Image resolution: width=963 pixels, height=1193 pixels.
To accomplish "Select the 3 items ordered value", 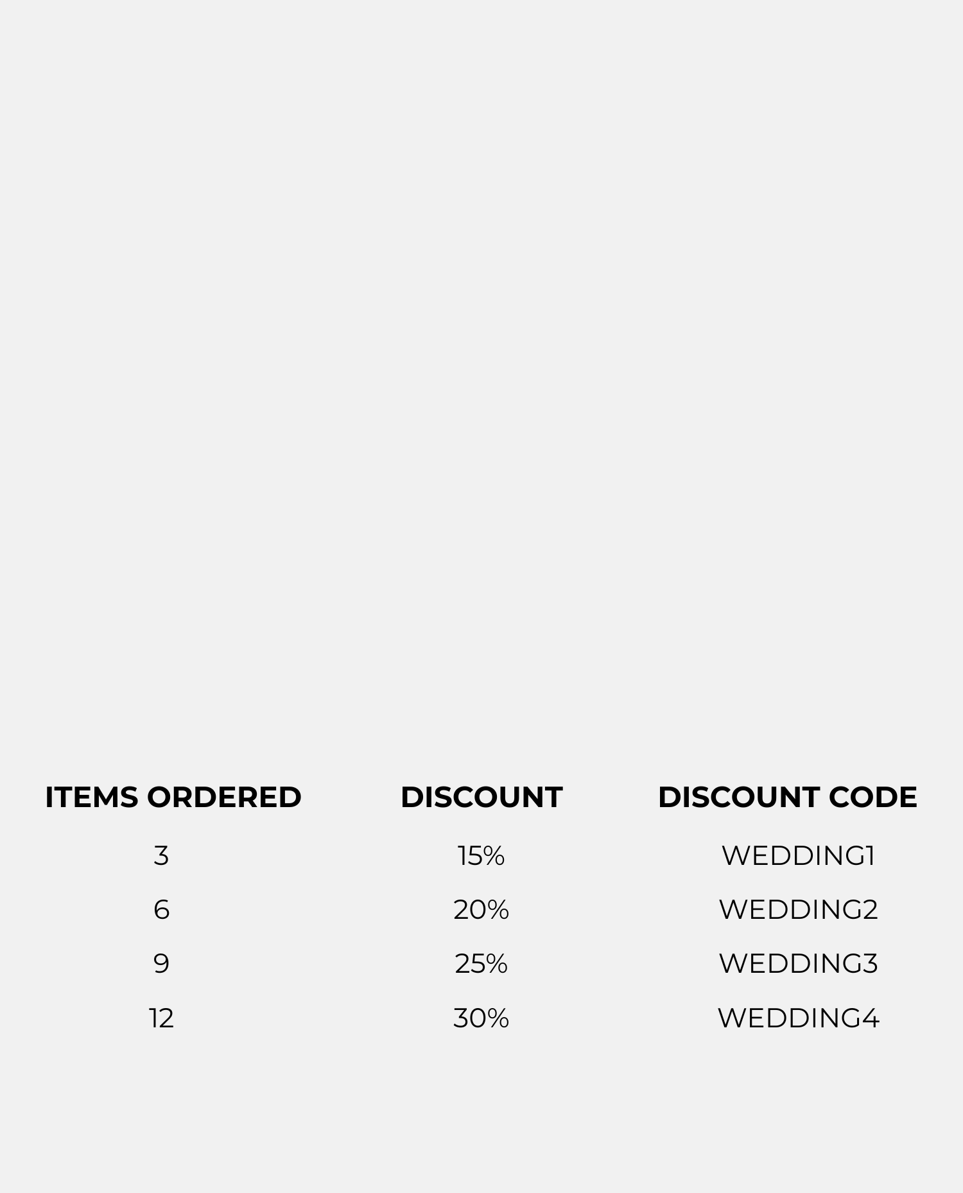I will (x=161, y=856).
